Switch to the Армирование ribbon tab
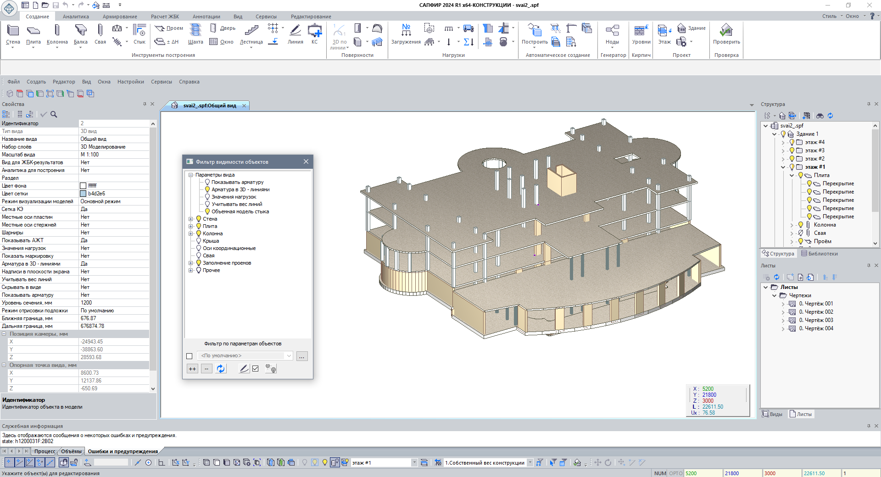This screenshot has height=477, width=881. (120, 17)
